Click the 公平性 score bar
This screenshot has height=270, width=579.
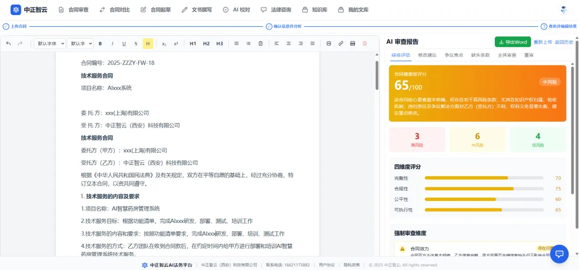(484, 199)
